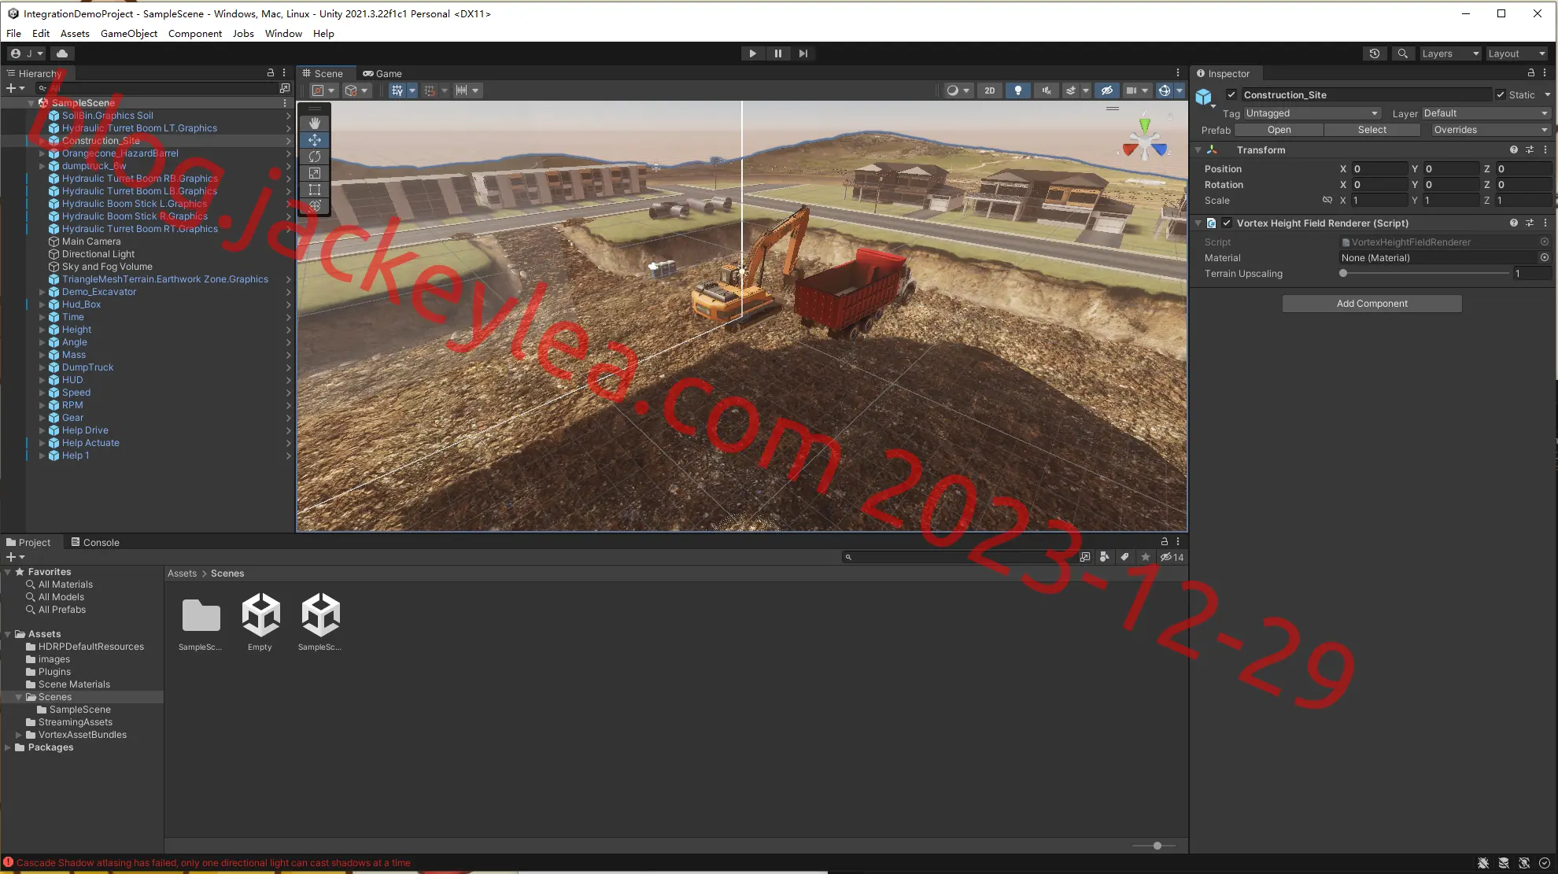Select the Rect tool in Scene toolbar
The width and height of the screenshot is (1558, 874).
315,190
